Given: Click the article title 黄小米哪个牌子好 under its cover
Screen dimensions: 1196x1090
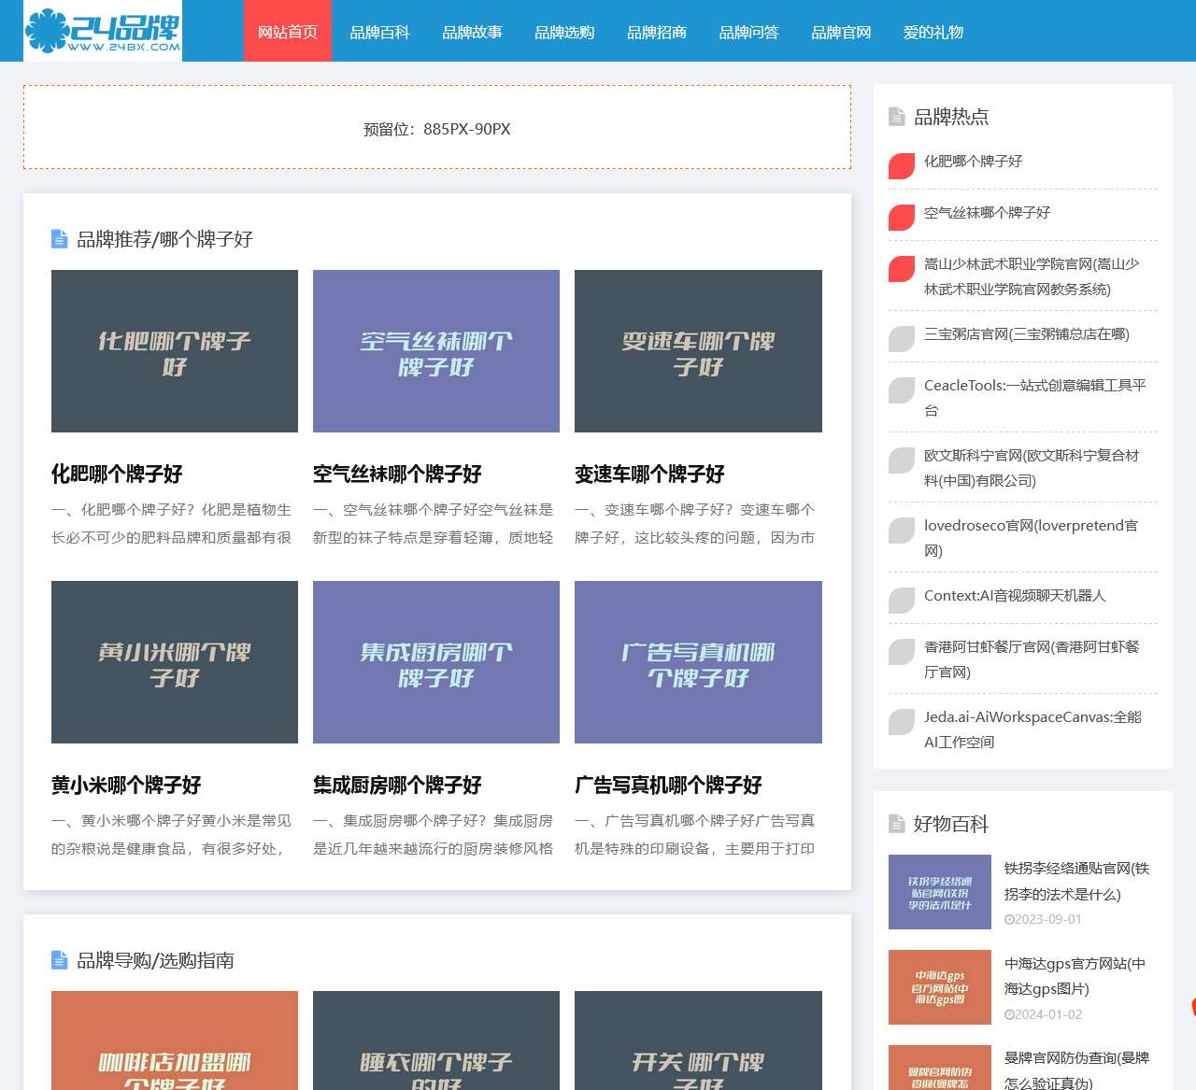Looking at the screenshot, I should point(126,785).
